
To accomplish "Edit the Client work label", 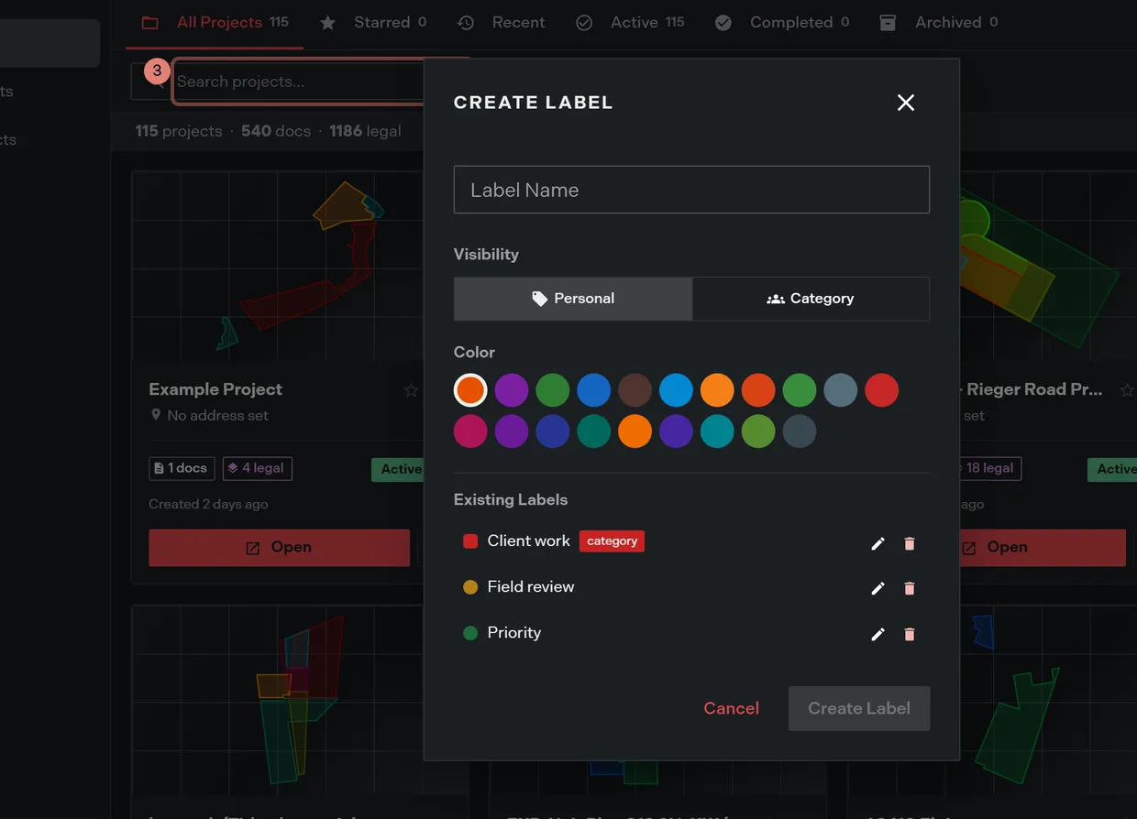I will pyautogui.click(x=878, y=543).
